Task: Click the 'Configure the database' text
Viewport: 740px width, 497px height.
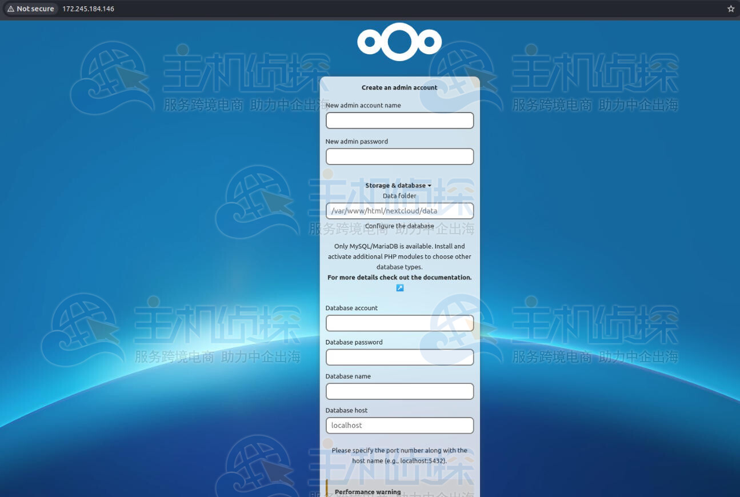Action: click(399, 226)
